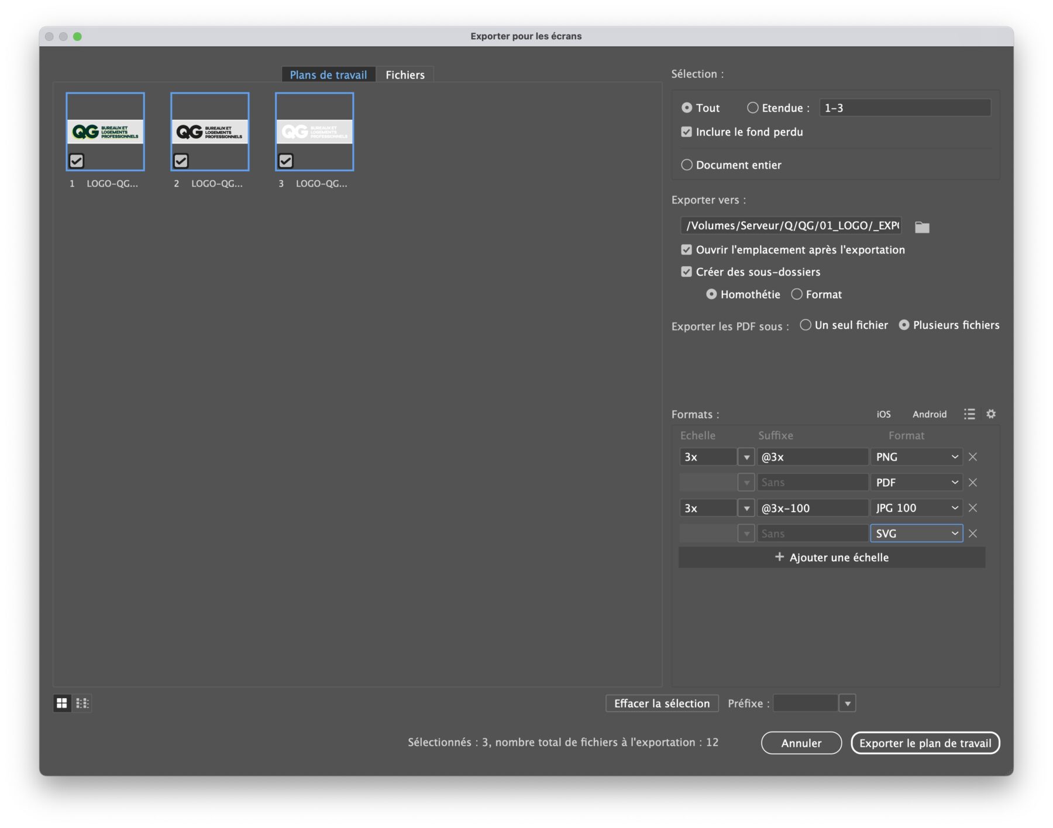
Task: Click the Etendue range input field
Action: coord(904,108)
